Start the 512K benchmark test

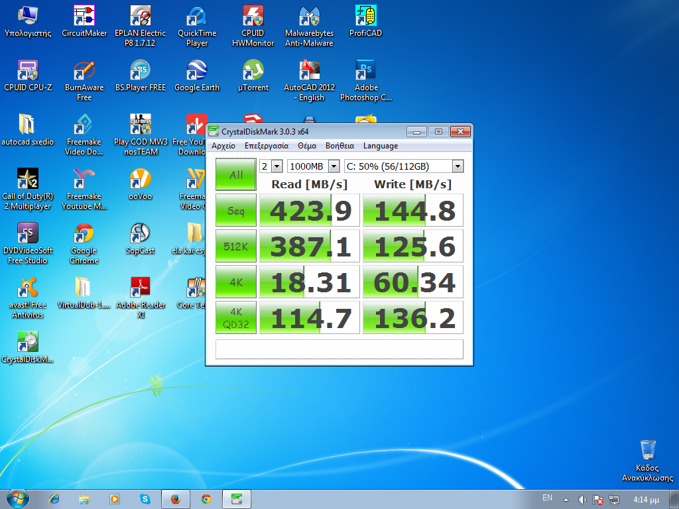click(x=236, y=247)
